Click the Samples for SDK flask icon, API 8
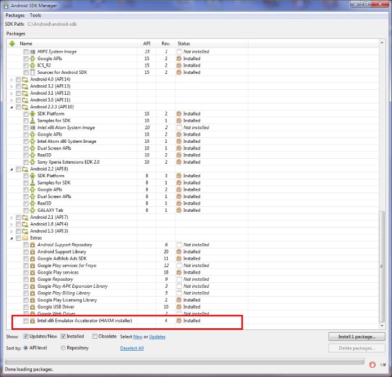 (x=32, y=183)
